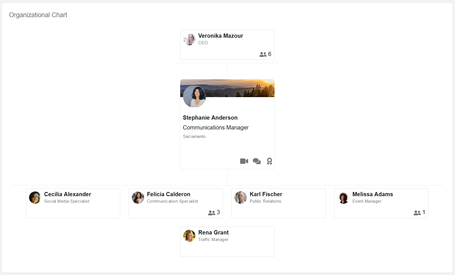Click the Organizational Chart heading
The image size is (455, 275).
tap(38, 15)
